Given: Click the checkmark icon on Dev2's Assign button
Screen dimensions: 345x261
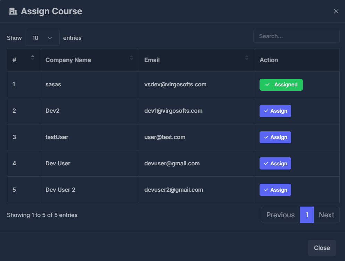Looking at the screenshot, I should (266, 111).
